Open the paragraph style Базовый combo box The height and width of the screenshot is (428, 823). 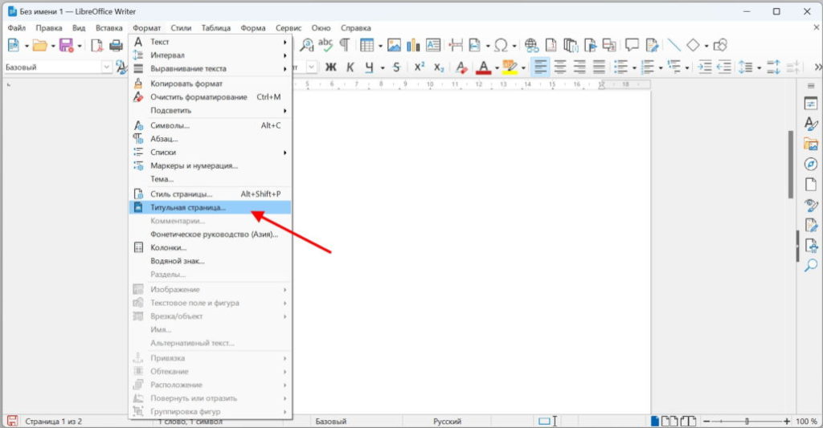[x=57, y=67]
